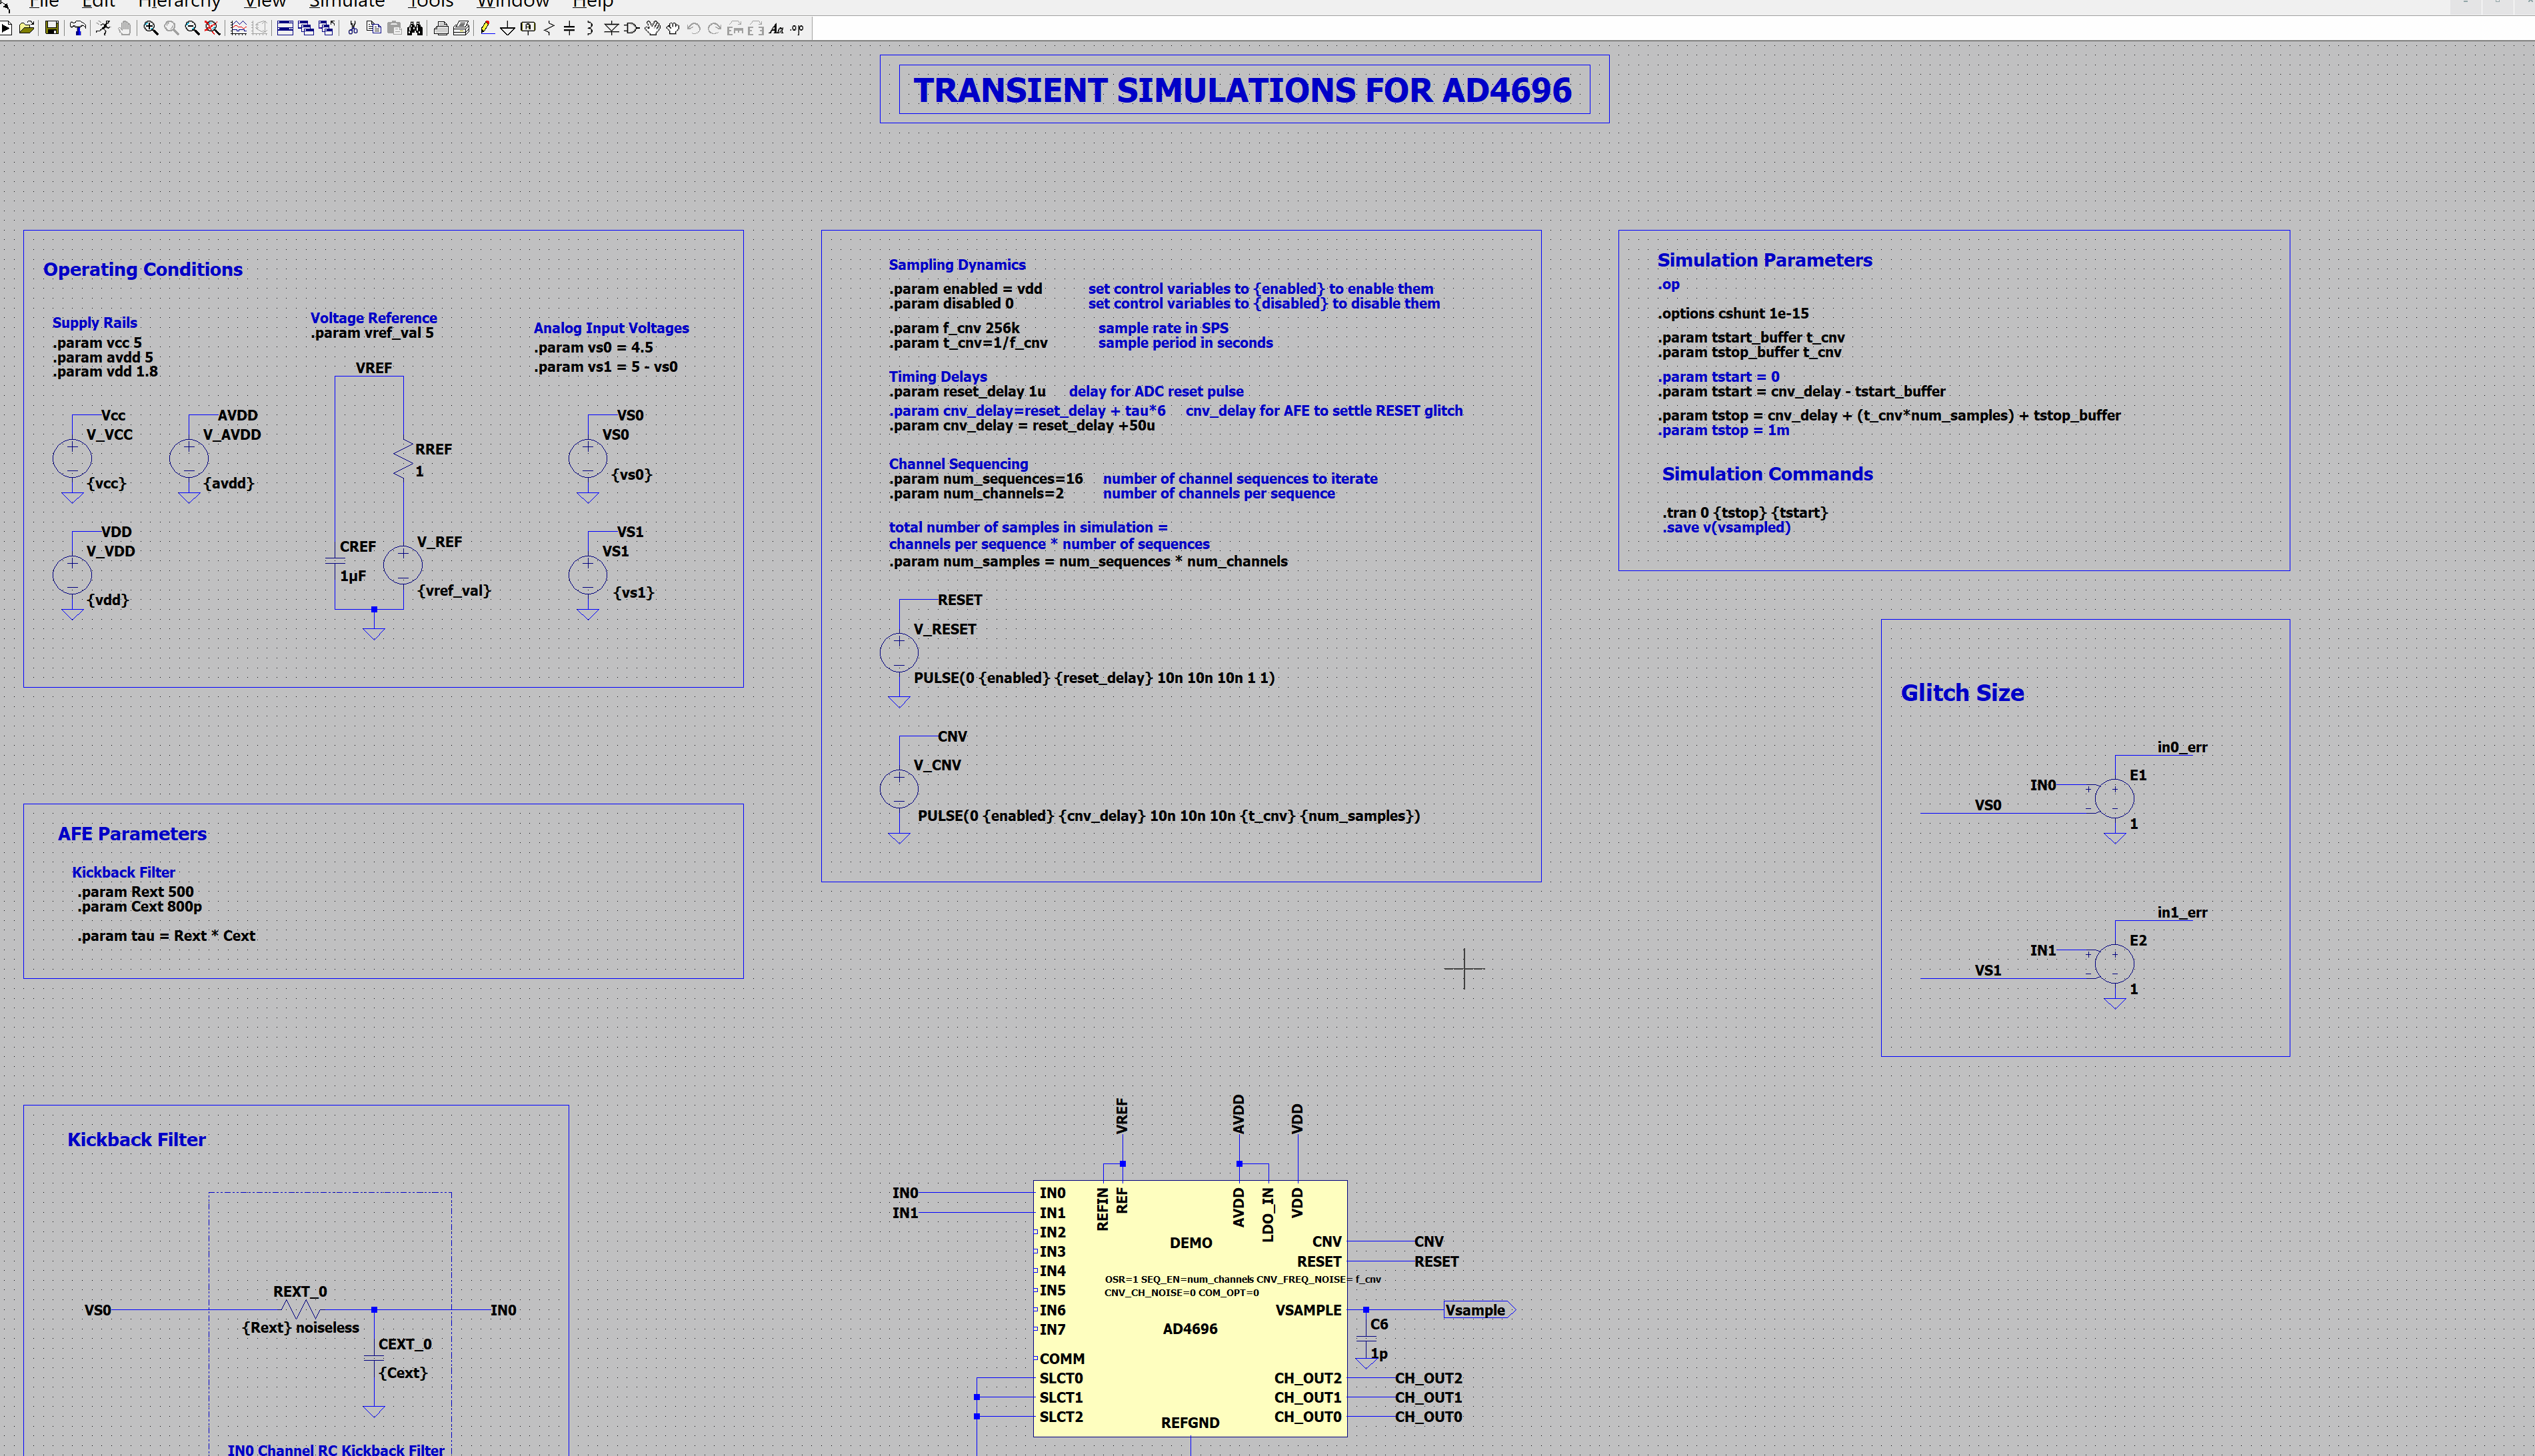Click the V_CNV PULSE source value text

click(1169, 816)
